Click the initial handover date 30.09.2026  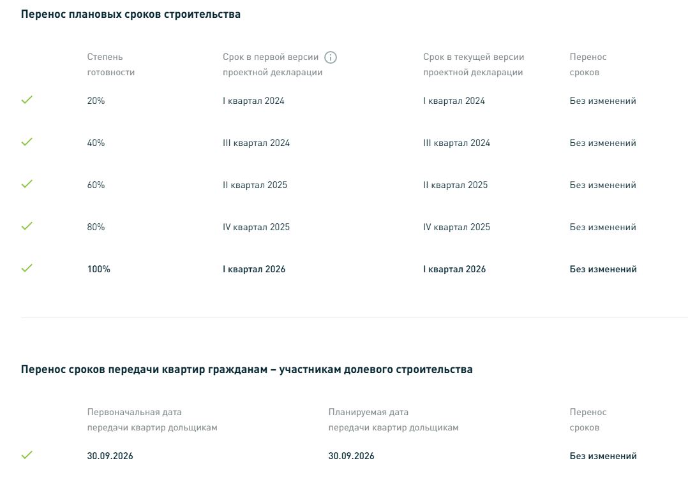(x=110, y=456)
